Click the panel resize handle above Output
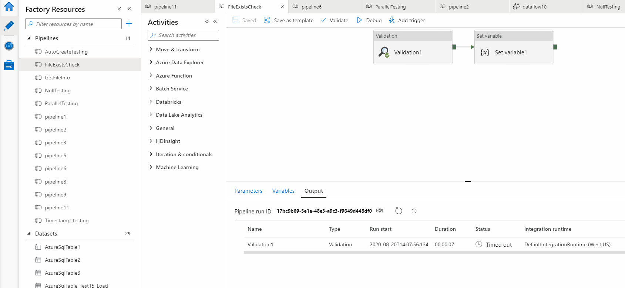This screenshot has width=625, height=288. [468, 182]
